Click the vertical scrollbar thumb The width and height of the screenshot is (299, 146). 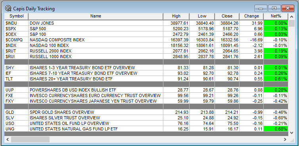291,23
